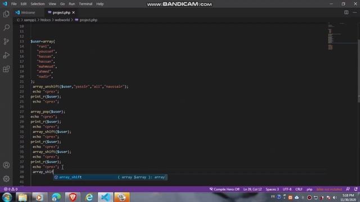Screen dimensions: 360x202
Task: Open the Run and Debug view
Action: coord(6,55)
